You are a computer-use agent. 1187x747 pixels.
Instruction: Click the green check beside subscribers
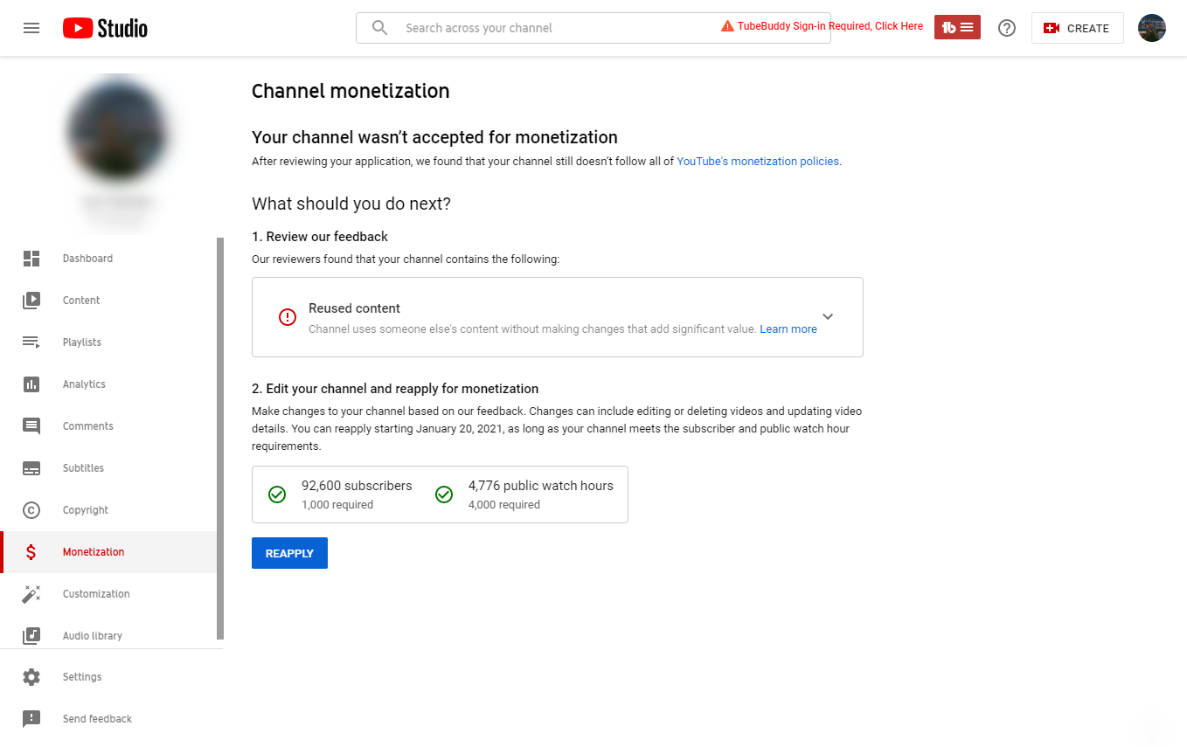[277, 495]
